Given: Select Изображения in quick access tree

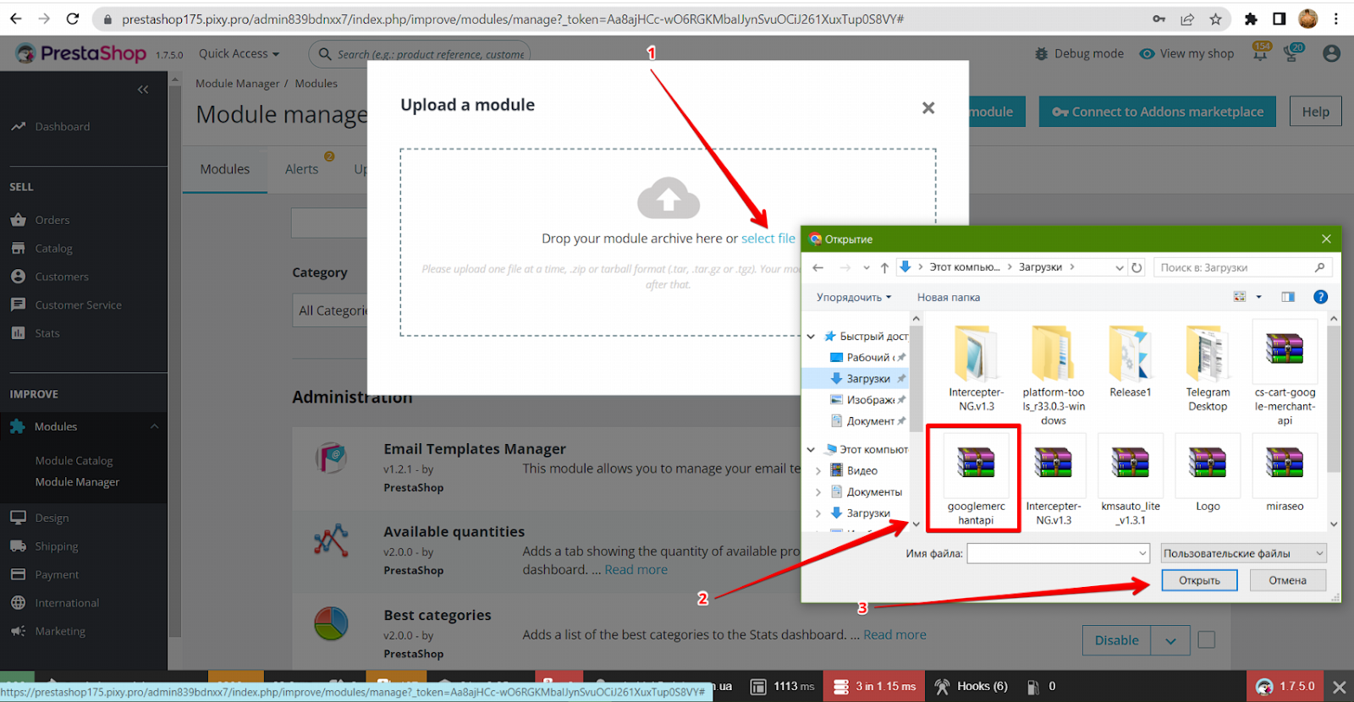Looking at the screenshot, I should (867, 399).
